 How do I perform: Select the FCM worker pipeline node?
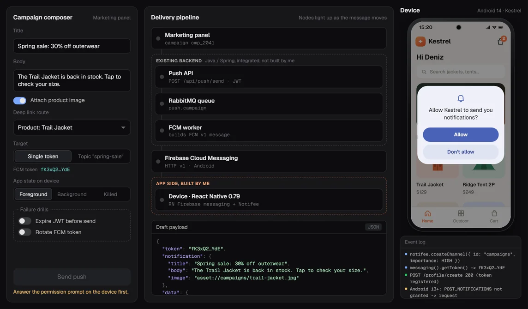coord(269,131)
